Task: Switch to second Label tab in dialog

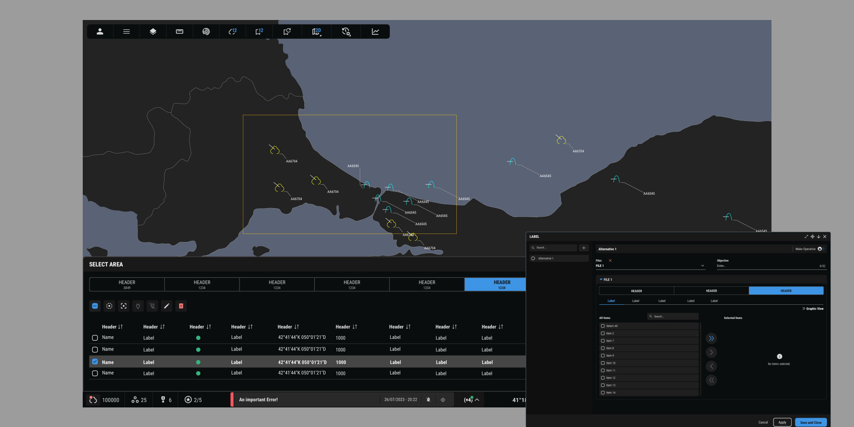Action: tap(636, 301)
